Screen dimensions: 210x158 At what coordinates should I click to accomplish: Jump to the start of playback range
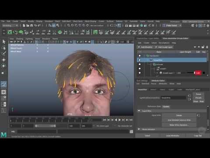[x=105, y=120]
